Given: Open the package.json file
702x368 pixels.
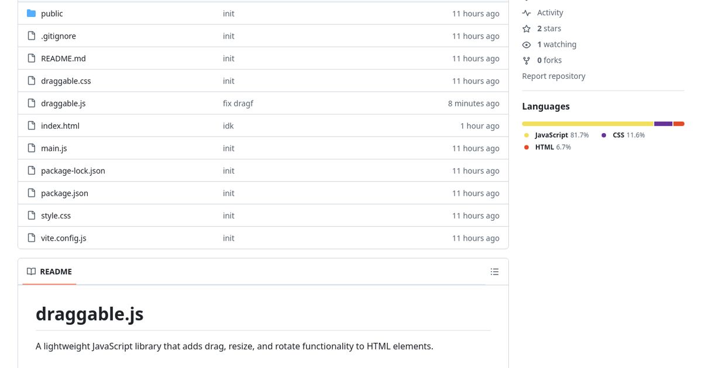Looking at the screenshot, I should pyautogui.click(x=64, y=193).
